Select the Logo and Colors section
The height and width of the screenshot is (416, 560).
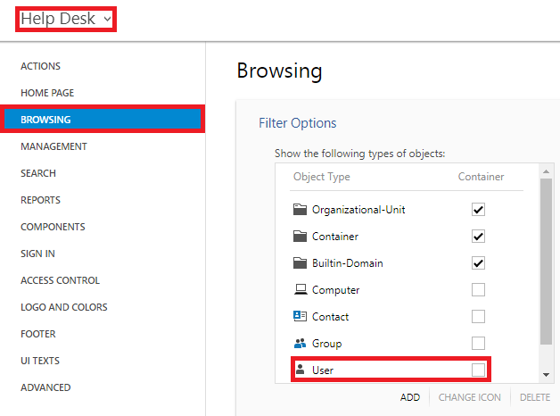(x=64, y=307)
